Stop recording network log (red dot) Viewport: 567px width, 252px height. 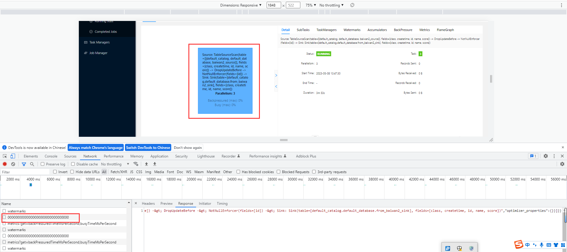click(5, 164)
